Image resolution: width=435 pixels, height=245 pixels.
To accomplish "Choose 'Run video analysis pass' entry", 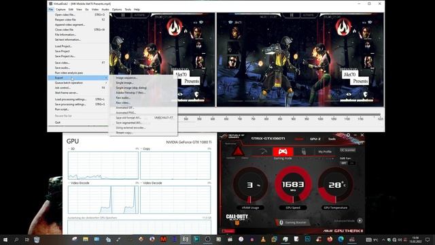I will point(79,73).
